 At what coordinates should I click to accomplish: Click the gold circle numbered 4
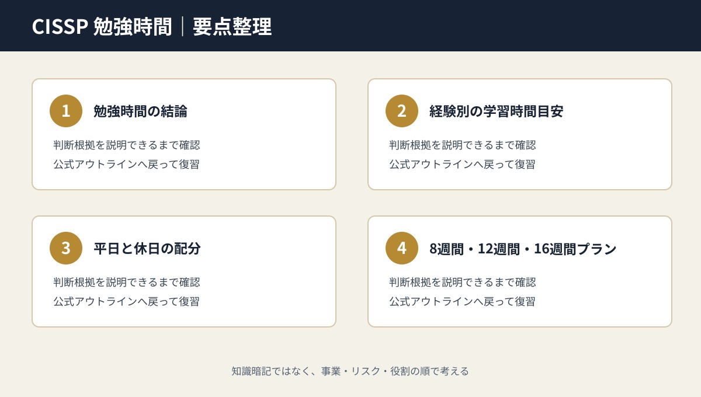coord(402,248)
